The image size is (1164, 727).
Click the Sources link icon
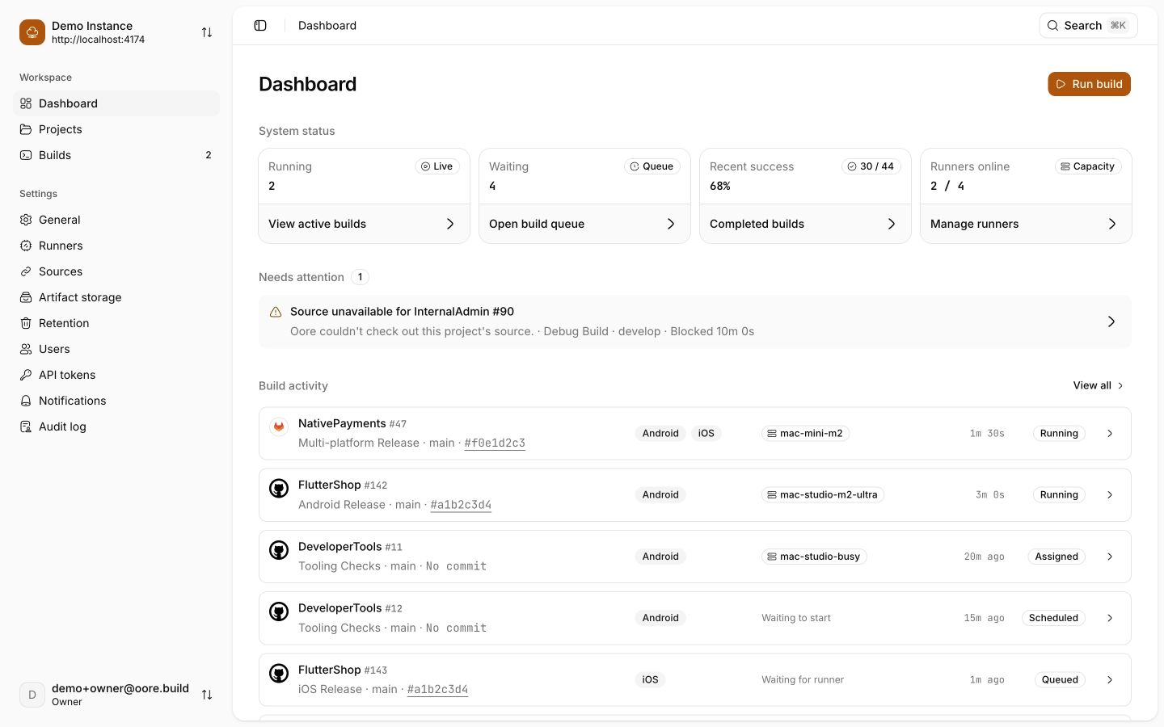[26, 271]
